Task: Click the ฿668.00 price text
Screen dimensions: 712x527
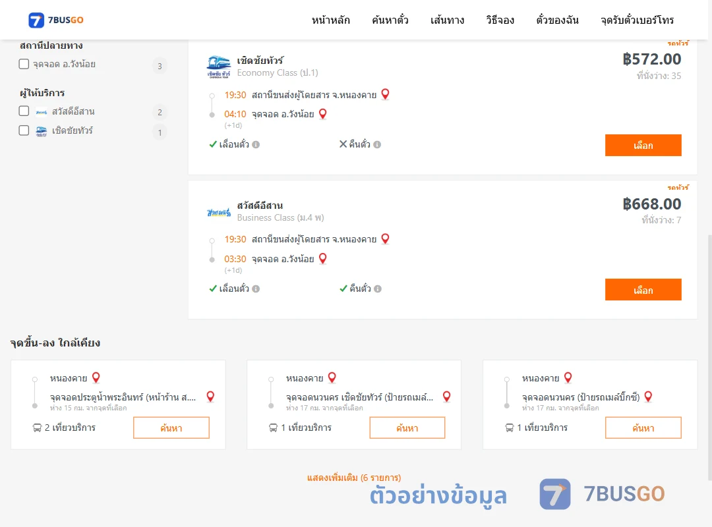Action: 652,204
